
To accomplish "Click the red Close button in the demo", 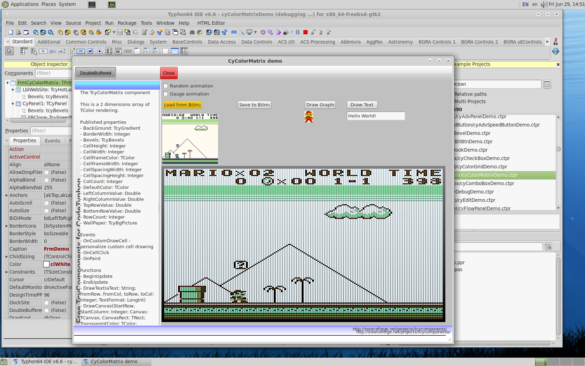I will 169,73.
